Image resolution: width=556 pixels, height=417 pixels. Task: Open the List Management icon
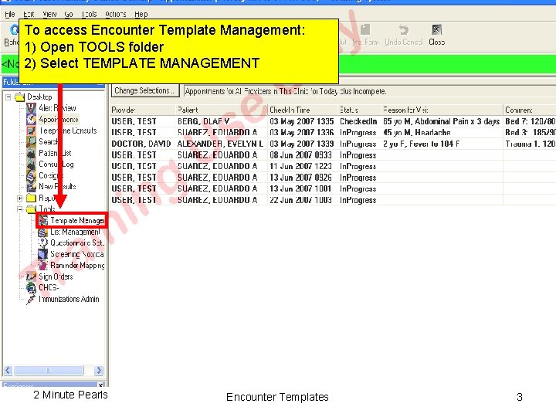tap(43, 232)
